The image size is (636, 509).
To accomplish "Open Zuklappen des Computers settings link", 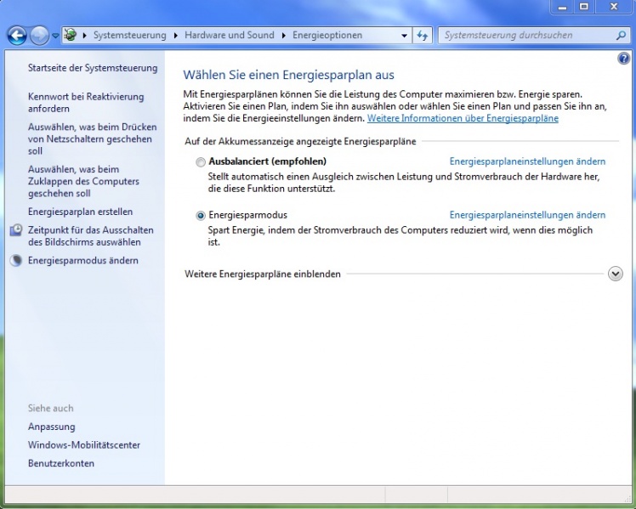I will [83, 181].
